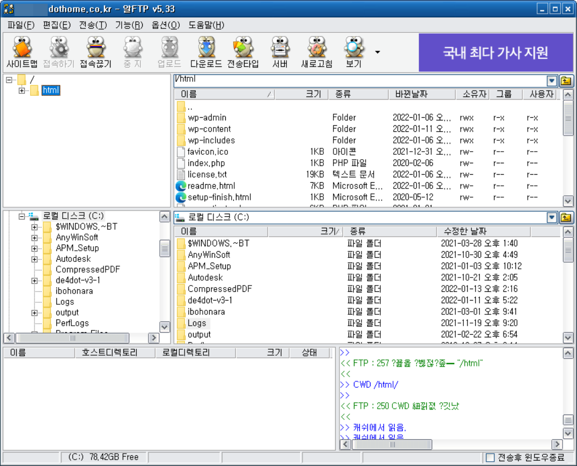The height and width of the screenshot is (466, 577).
Task: Expand the $WINDOWS.~BT tree node
Action: [34, 227]
